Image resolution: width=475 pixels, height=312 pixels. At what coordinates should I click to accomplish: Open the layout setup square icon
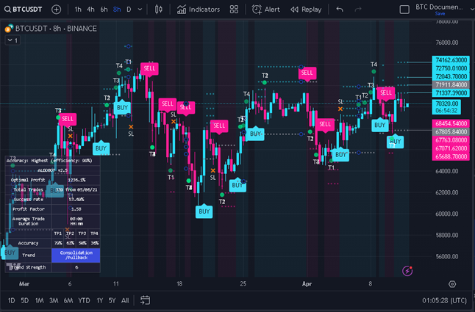click(404, 10)
